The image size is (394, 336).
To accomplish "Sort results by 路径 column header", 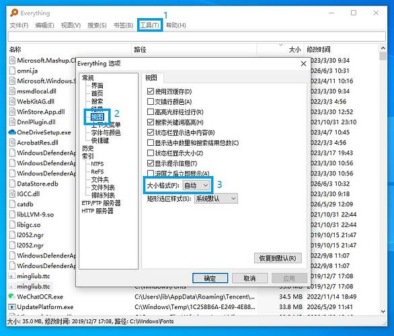I will coord(194,50).
